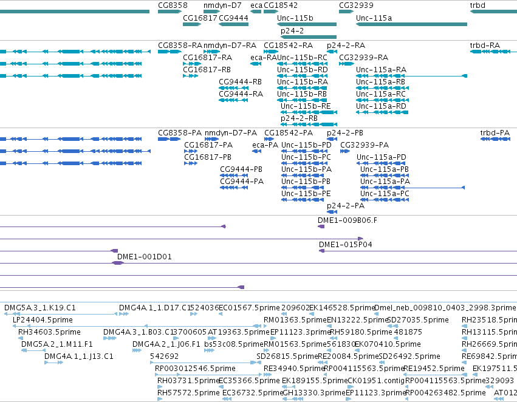Click the p24-2-RA transcript label
Image resolution: width=517 pixels, height=402 pixels.
coord(346,46)
